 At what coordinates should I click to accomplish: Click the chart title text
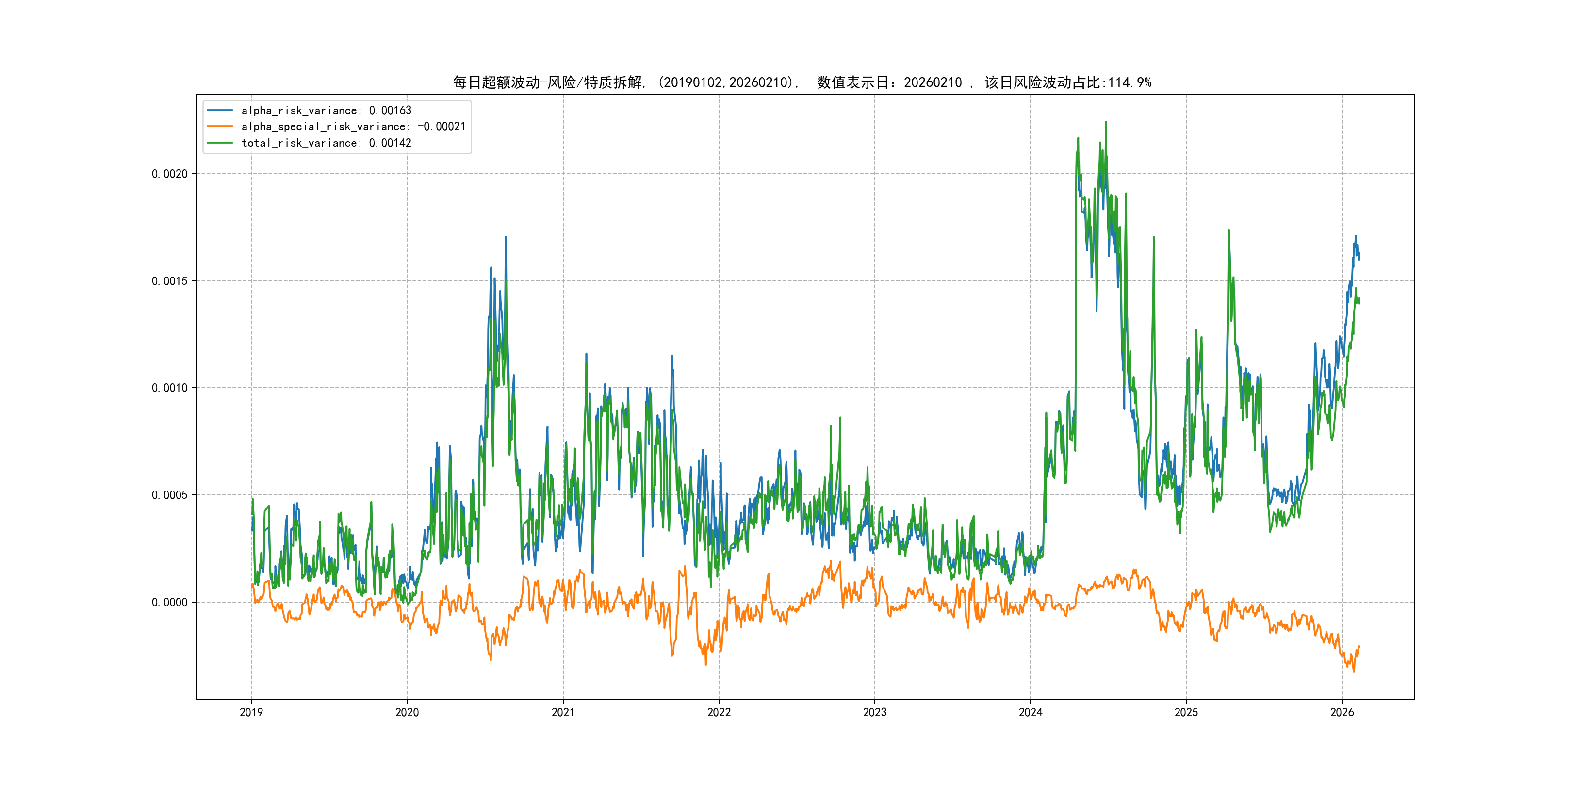point(802,82)
